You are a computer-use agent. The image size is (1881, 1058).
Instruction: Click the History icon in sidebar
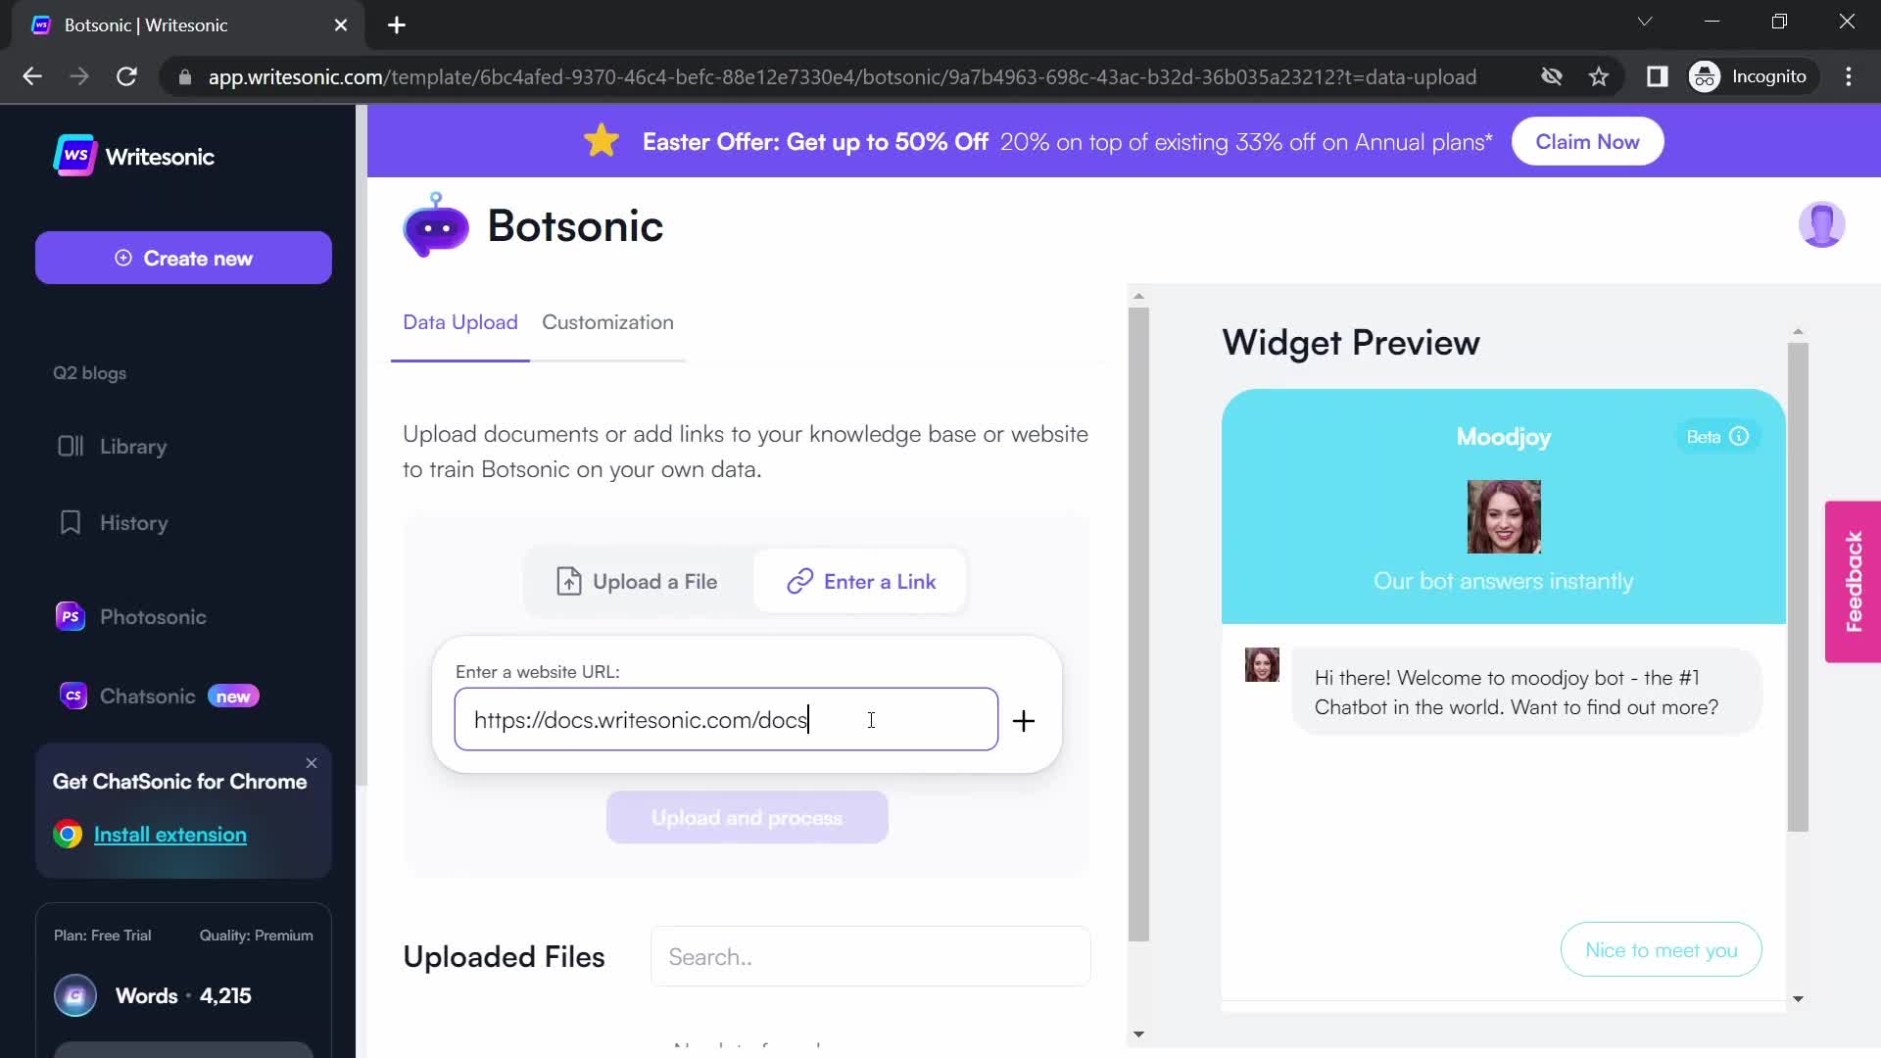[x=69, y=522]
